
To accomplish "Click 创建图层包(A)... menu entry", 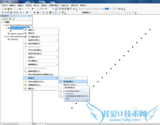I will tap(41, 85).
